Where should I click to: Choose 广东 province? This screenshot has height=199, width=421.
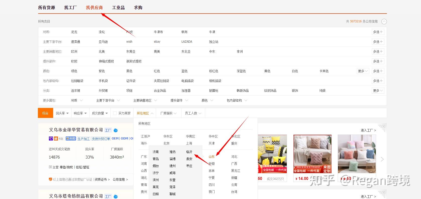pos(144,157)
